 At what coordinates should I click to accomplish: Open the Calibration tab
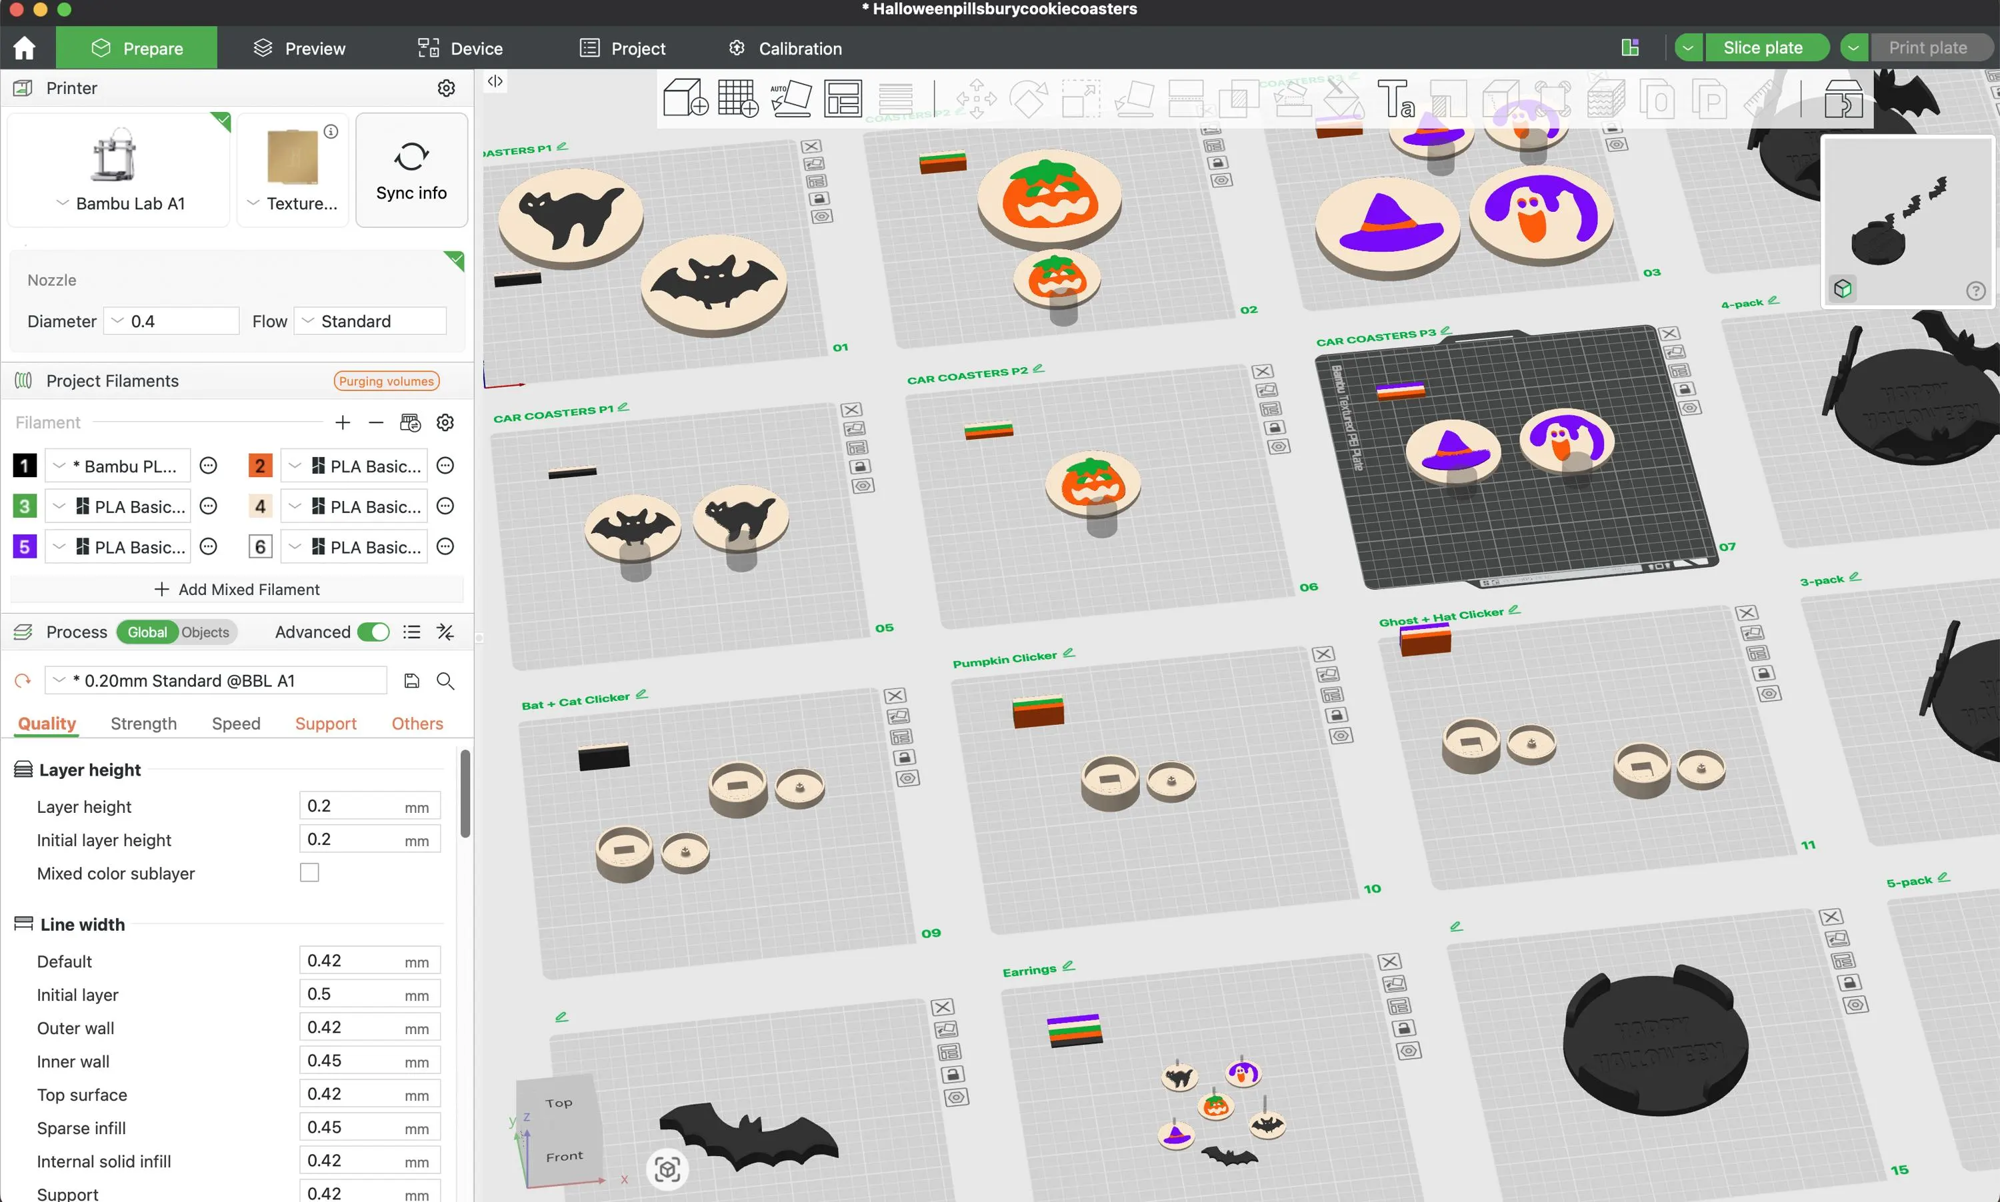785,48
